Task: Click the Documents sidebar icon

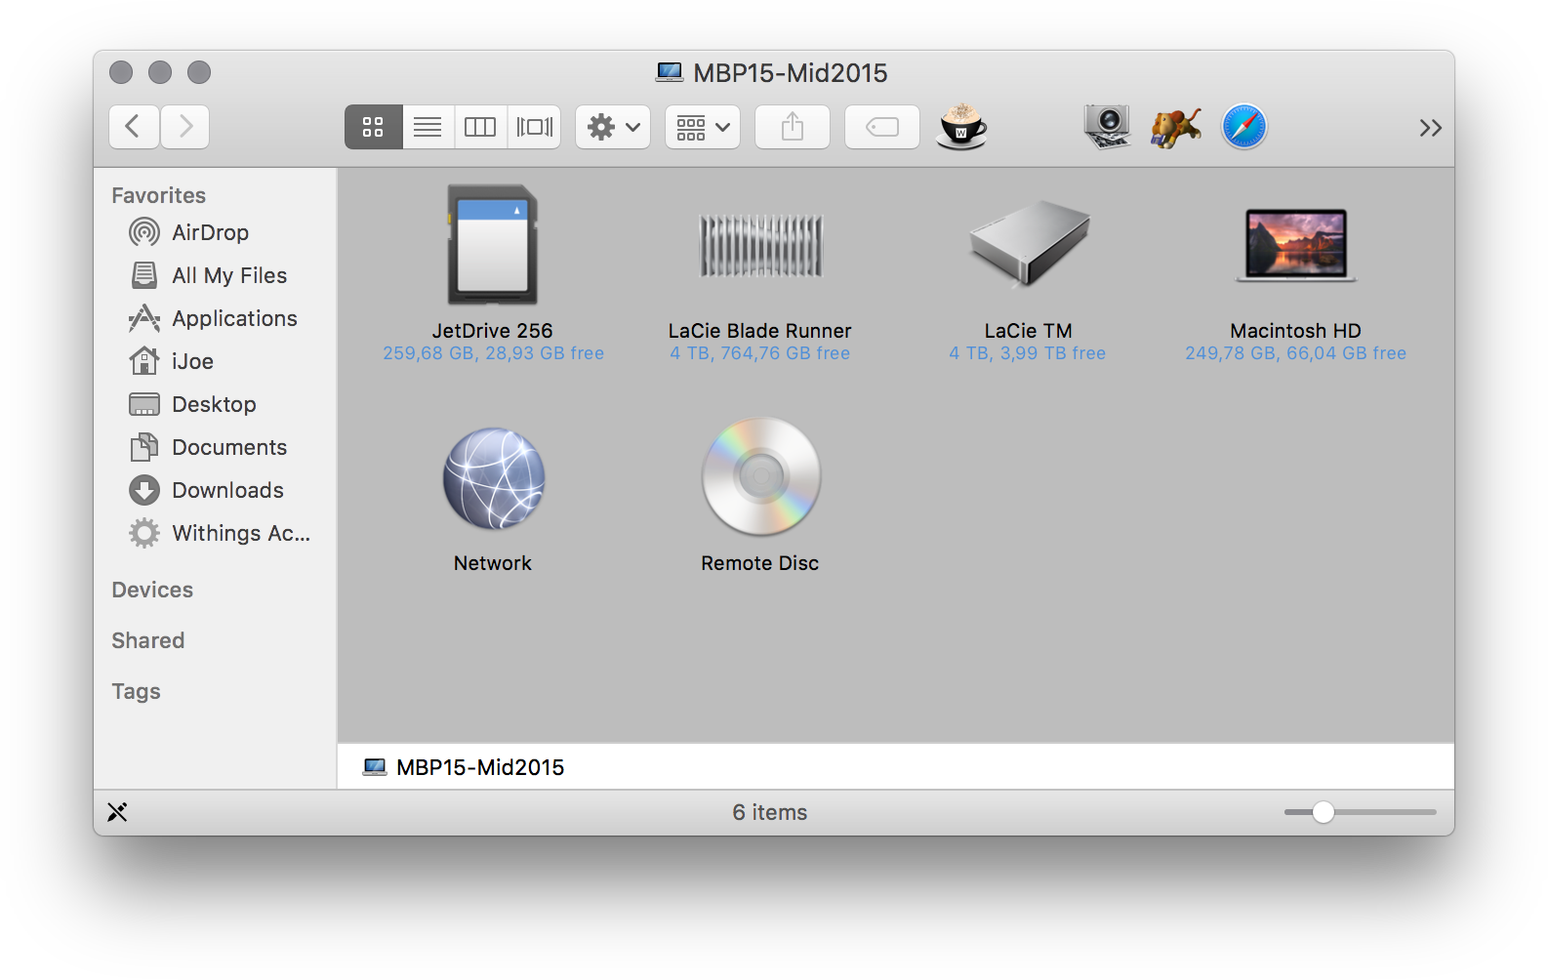Action: 144,447
